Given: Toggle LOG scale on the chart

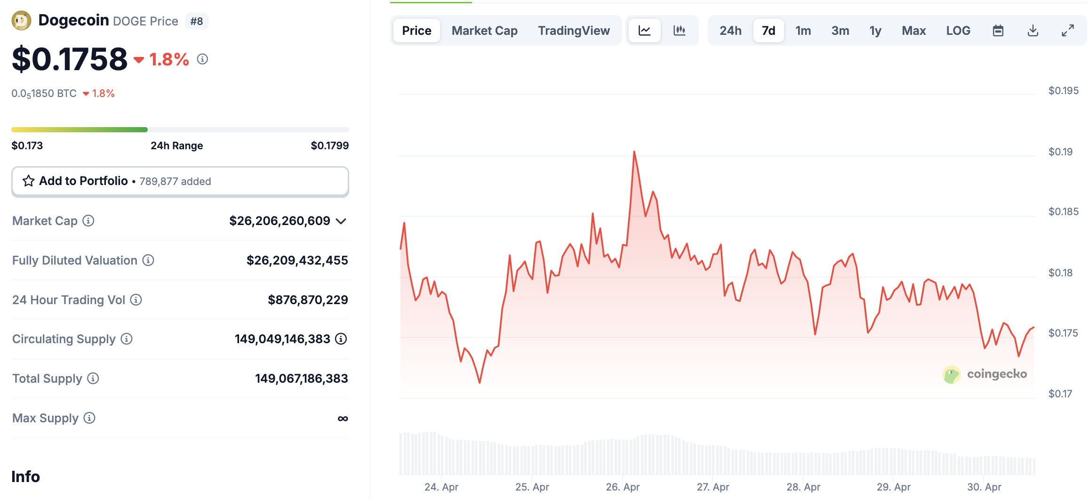Looking at the screenshot, I should pos(958,31).
